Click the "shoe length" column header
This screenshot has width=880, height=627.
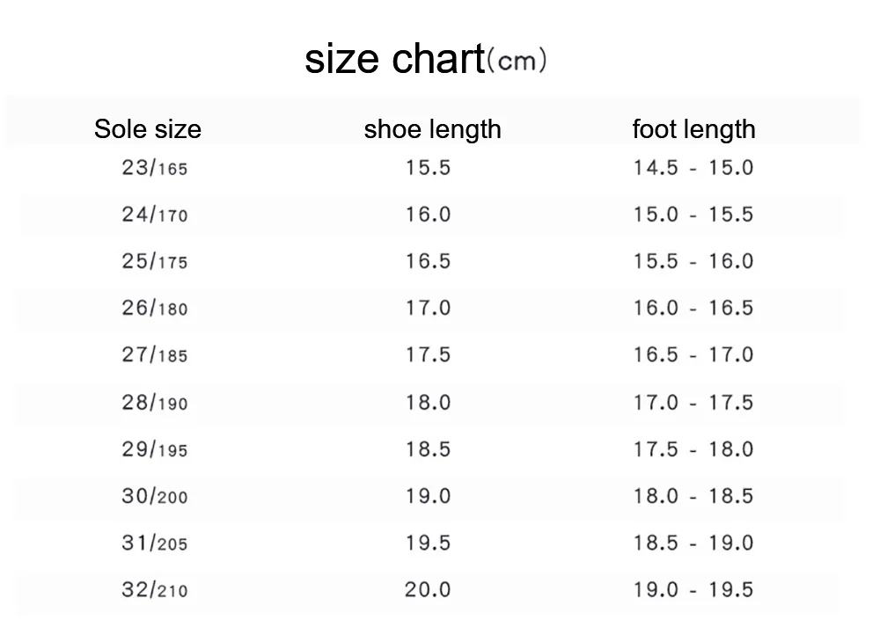tap(432, 129)
